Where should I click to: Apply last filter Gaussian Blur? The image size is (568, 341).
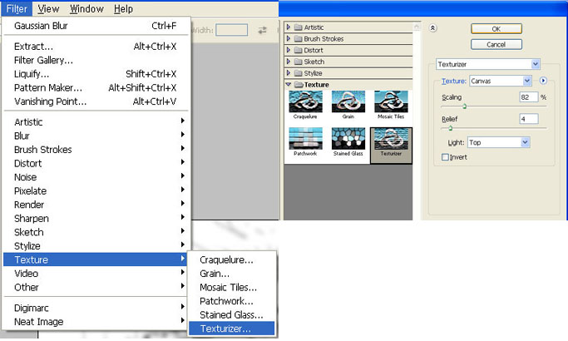pos(96,26)
